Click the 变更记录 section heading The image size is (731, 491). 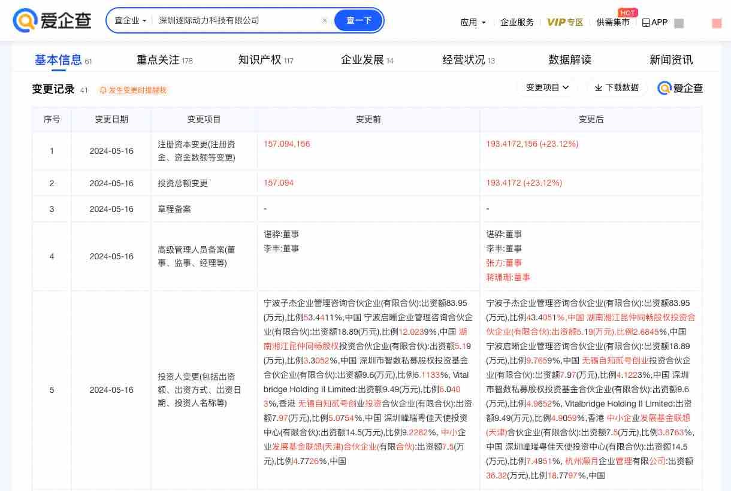[53, 89]
